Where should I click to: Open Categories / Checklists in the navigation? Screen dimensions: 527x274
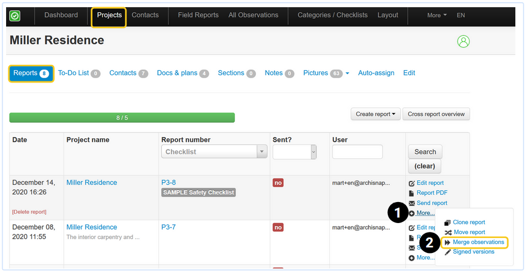click(332, 15)
